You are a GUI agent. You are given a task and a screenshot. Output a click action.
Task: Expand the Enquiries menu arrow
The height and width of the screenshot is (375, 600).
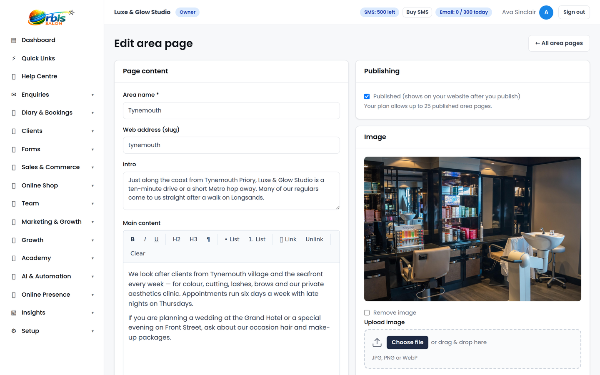pyautogui.click(x=92, y=95)
